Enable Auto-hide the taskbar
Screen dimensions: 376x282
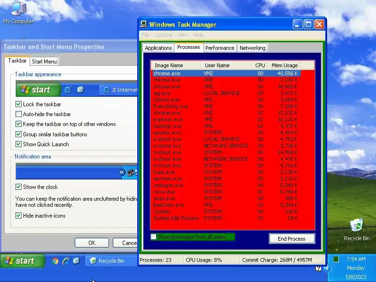pyautogui.click(x=18, y=114)
